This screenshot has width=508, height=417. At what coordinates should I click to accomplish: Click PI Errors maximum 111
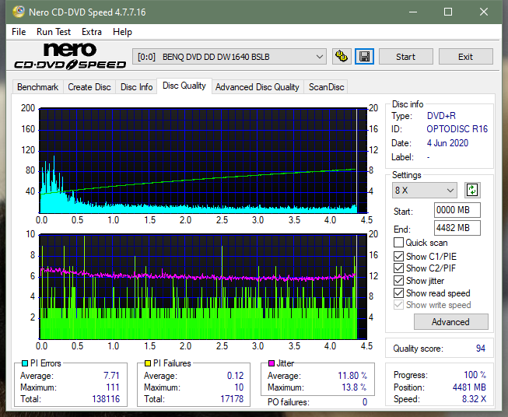(113, 387)
